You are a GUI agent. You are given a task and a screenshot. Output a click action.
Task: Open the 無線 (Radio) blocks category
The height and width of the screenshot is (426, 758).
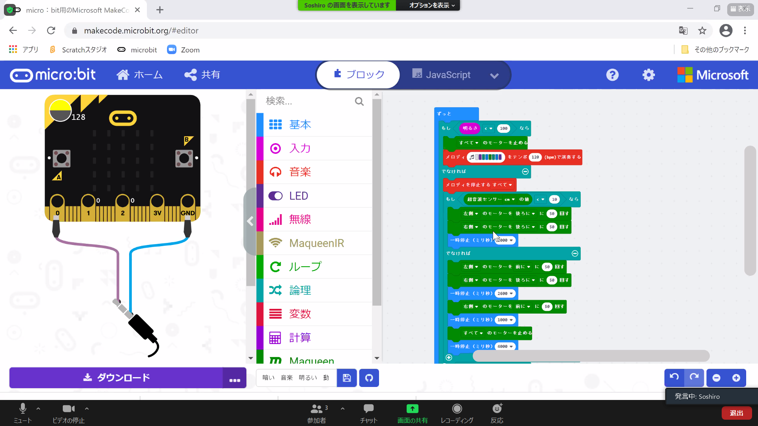[x=314, y=219]
